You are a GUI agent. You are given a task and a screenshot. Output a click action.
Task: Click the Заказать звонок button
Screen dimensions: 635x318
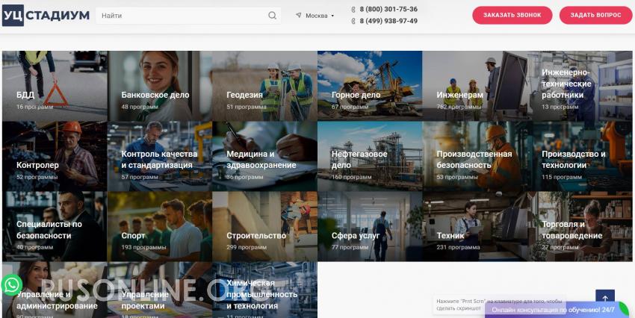coord(512,16)
